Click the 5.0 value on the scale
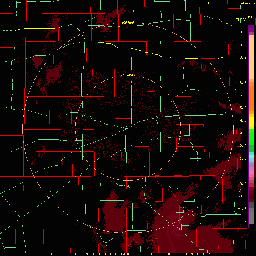The width and height of the screenshot is (256, 256). click(243, 108)
